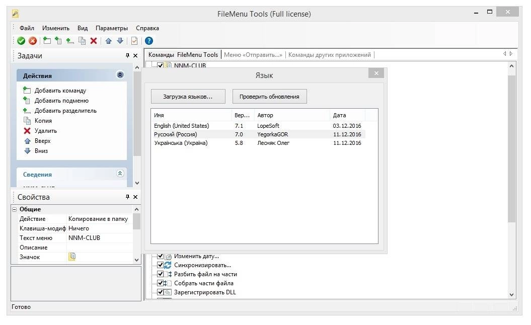
Task: Switch to the Команды FileMenu Tools tab
Action: [x=183, y=55]
